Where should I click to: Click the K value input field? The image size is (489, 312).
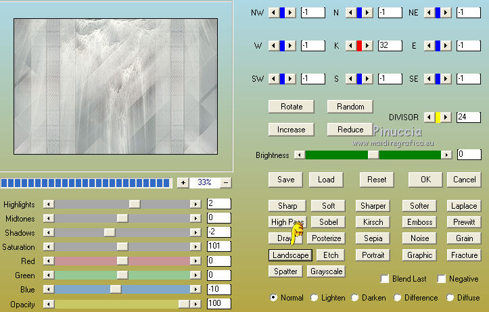pos(390,46)
